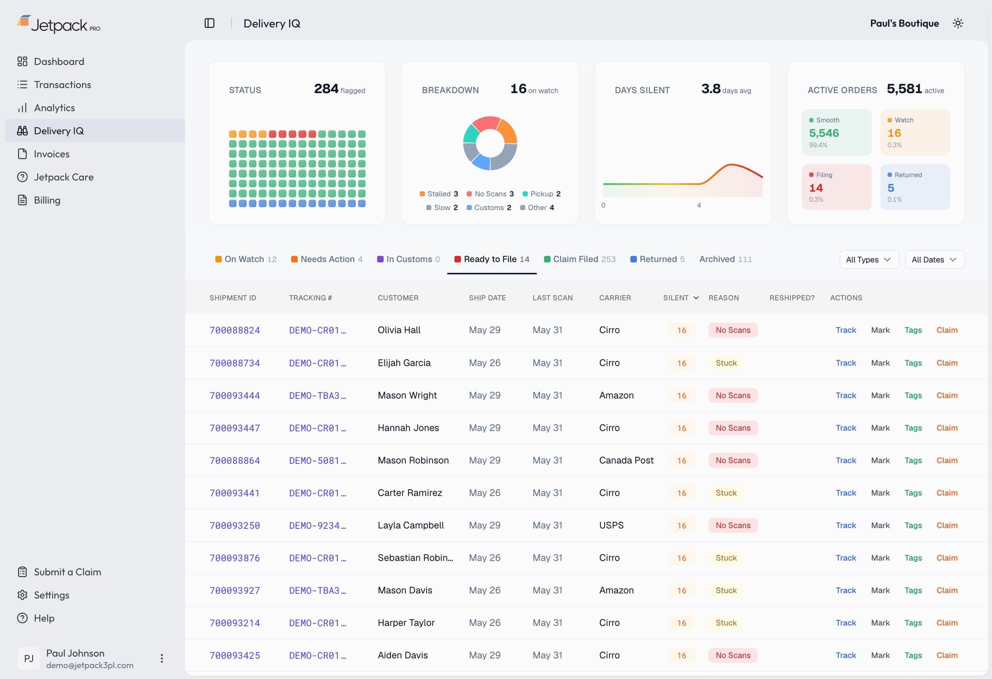This screenshot has width=992, height=679.
Task: Switch theme with the sun icon
Action: (958, 23)
